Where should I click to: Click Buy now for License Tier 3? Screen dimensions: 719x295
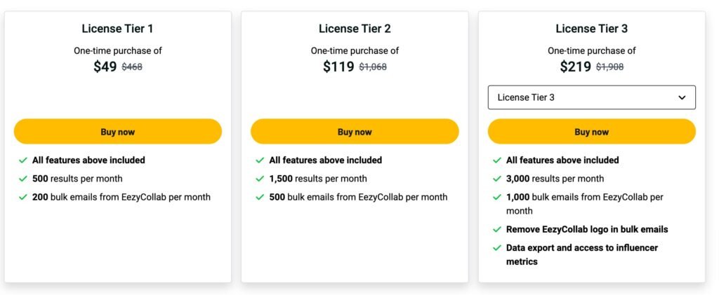[591, 132]
